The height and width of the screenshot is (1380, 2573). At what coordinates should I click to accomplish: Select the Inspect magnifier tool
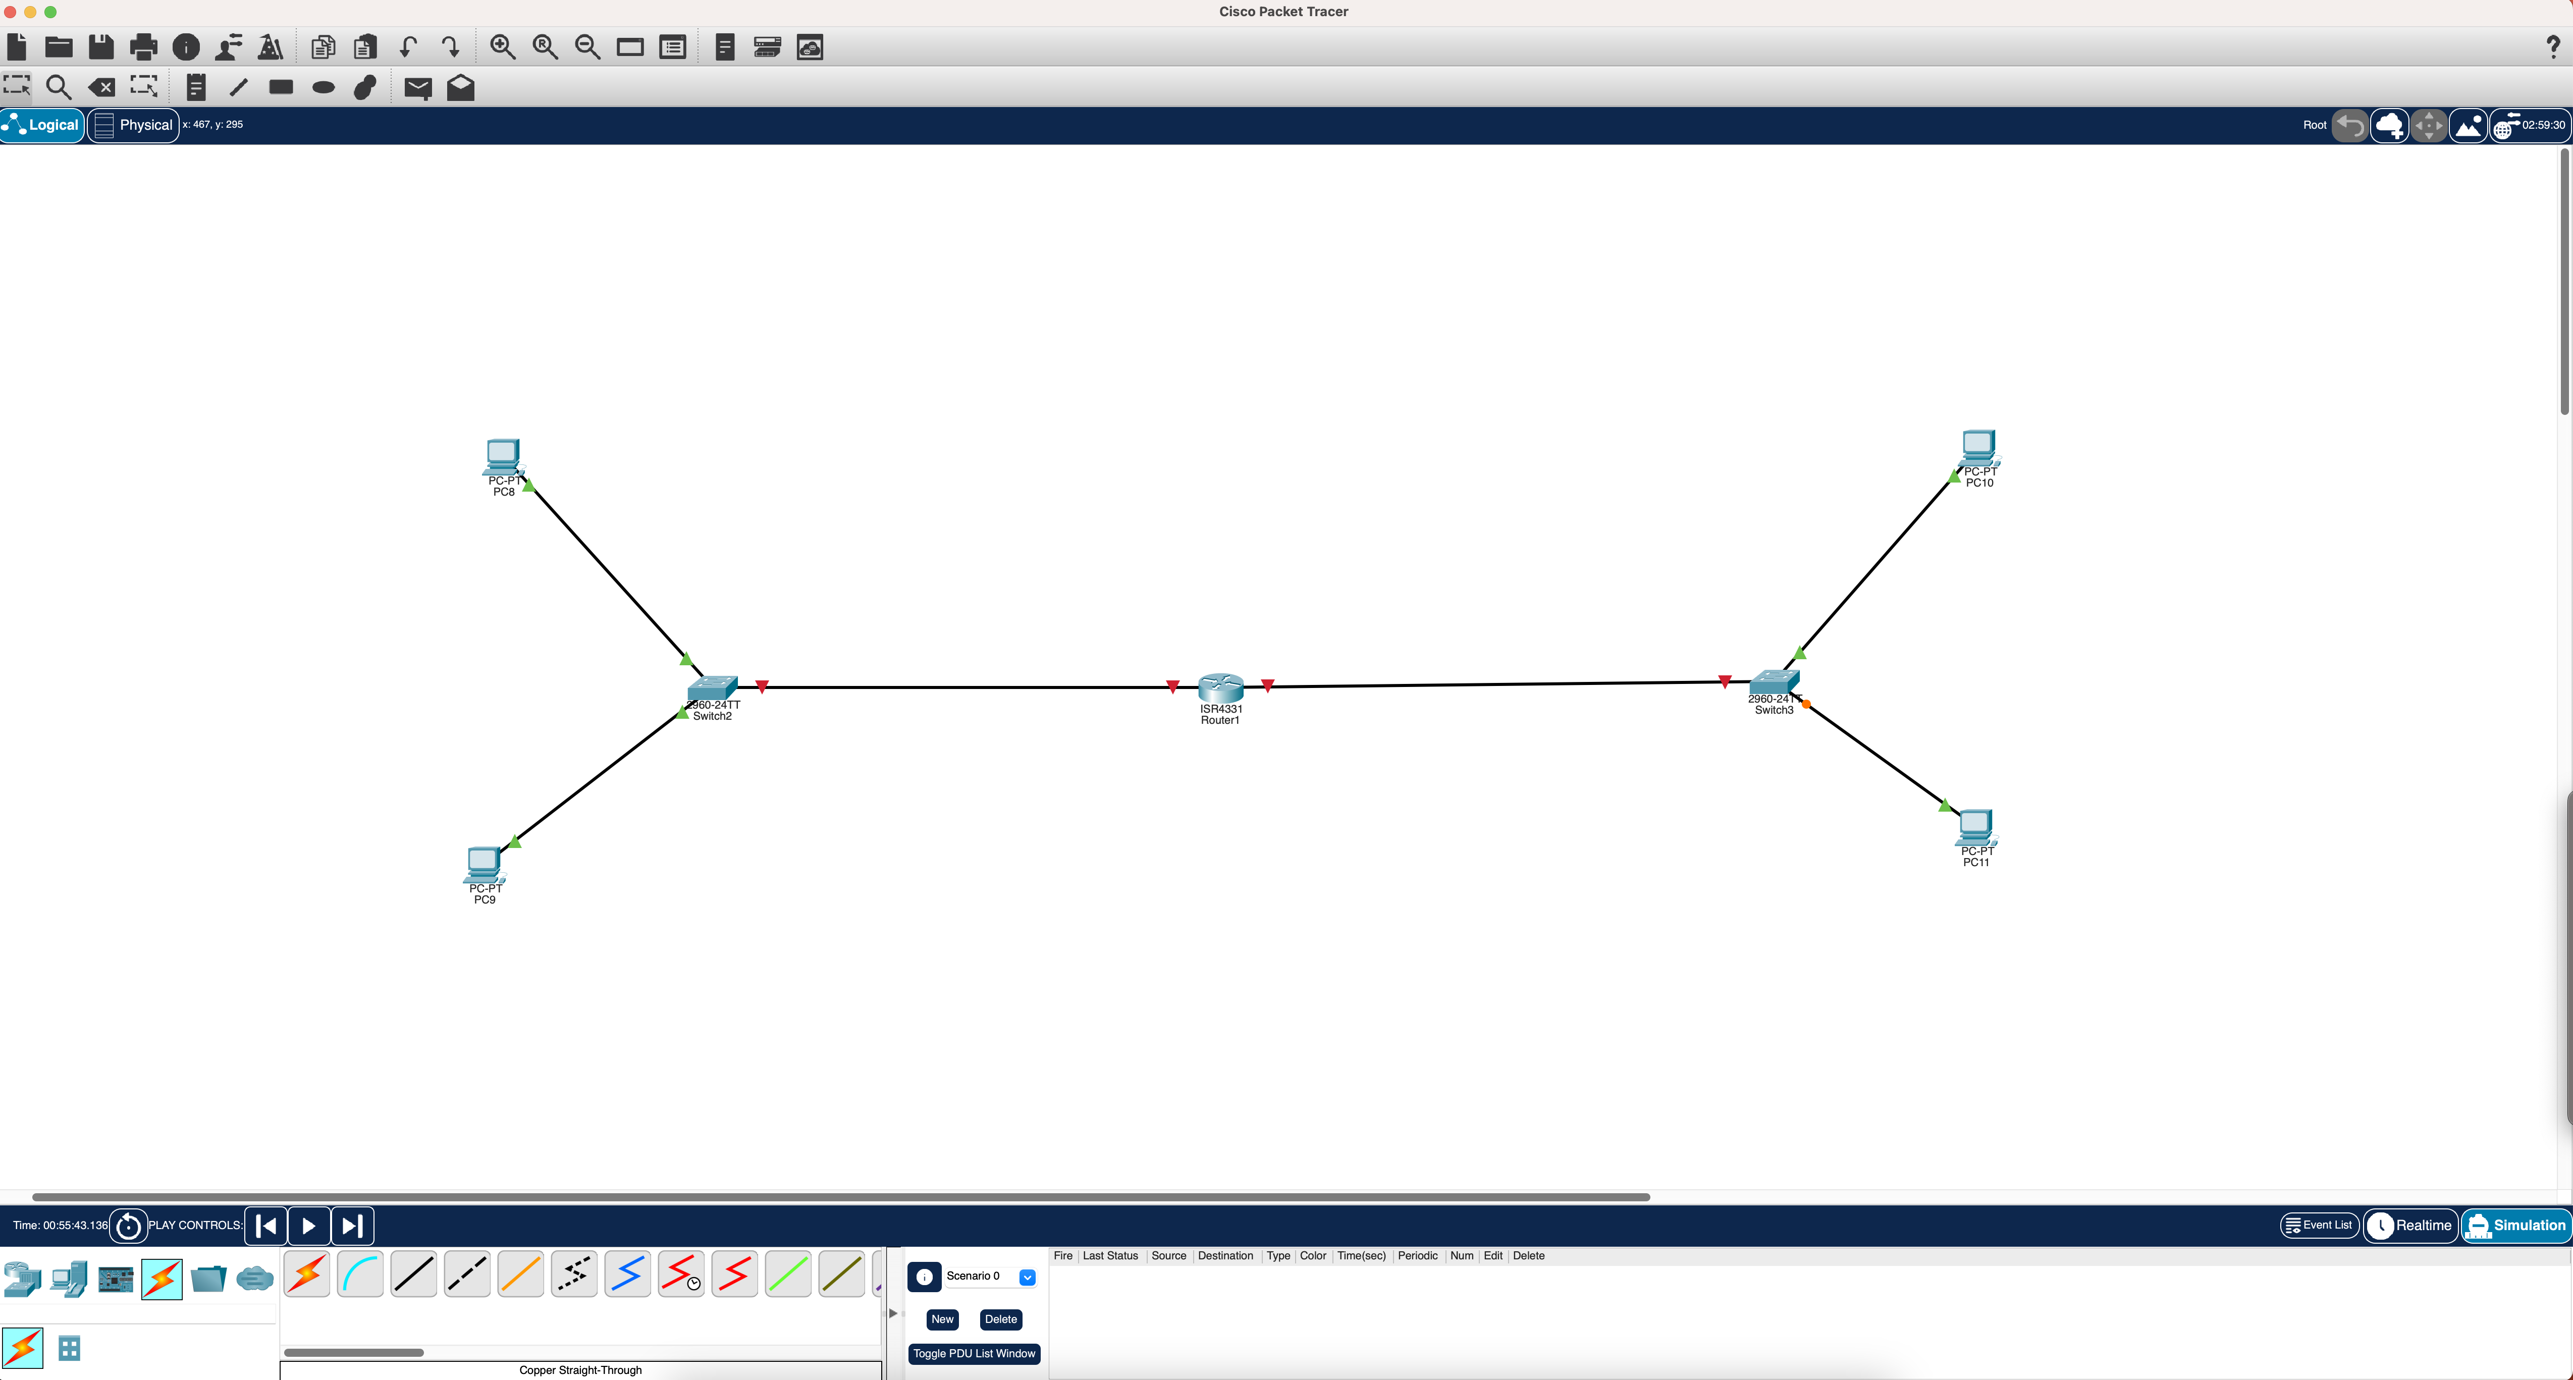(59, 88)
